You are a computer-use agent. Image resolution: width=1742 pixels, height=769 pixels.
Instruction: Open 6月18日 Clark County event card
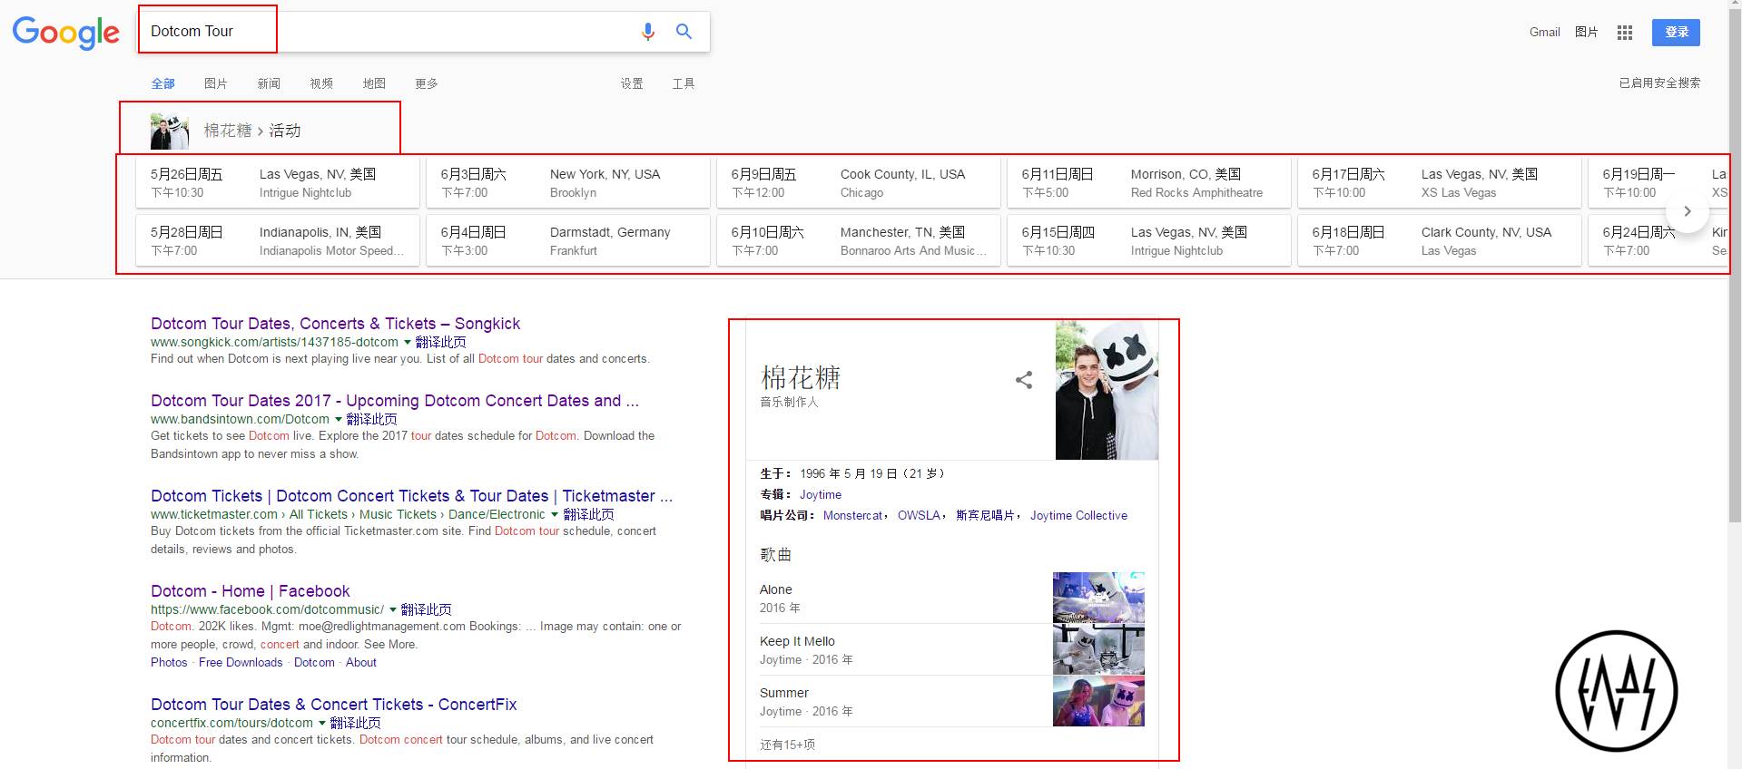[1440, 240]
